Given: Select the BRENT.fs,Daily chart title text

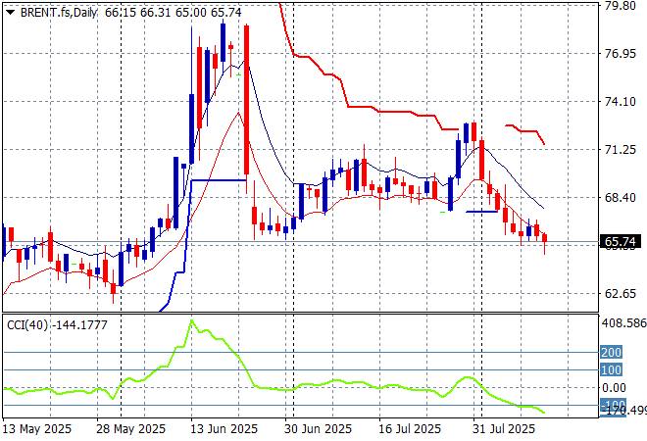Looking at the screenshot, I should [x=53, y=10].
